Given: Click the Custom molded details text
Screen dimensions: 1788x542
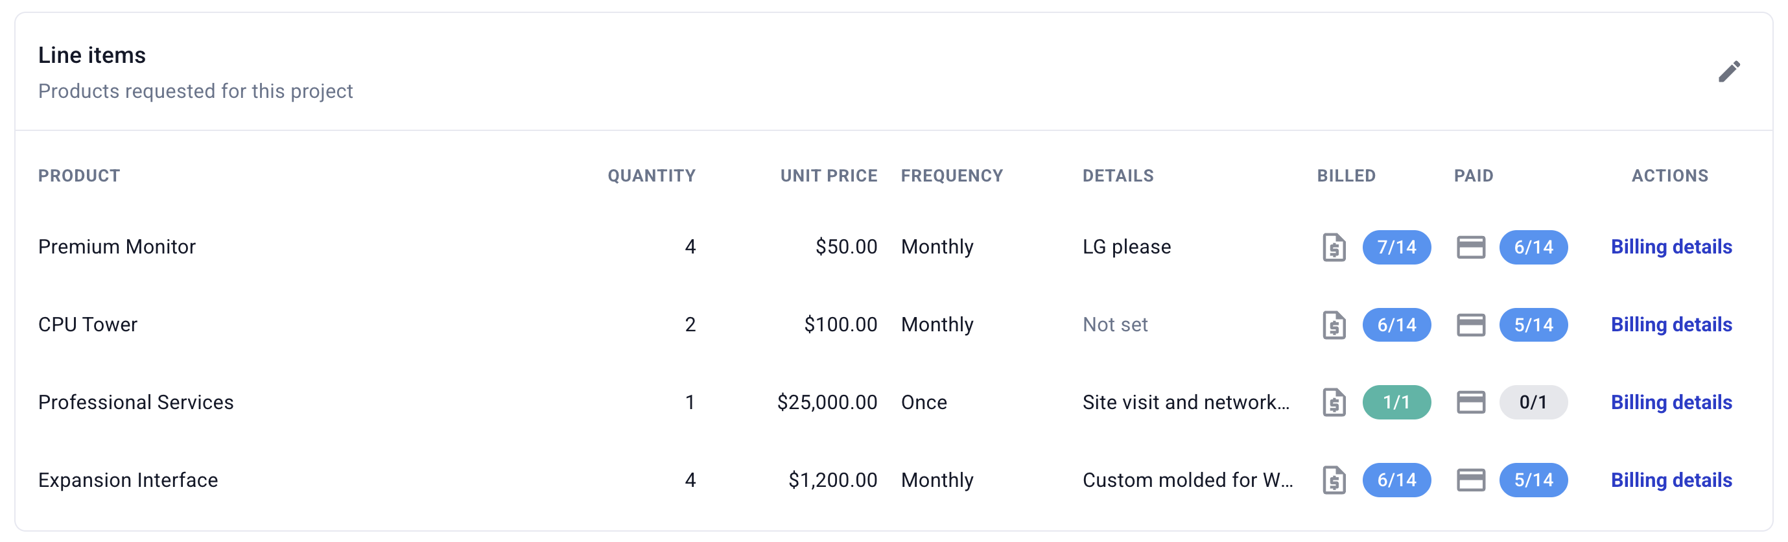Looking at the screenshot, I should tap(1188, 480).
